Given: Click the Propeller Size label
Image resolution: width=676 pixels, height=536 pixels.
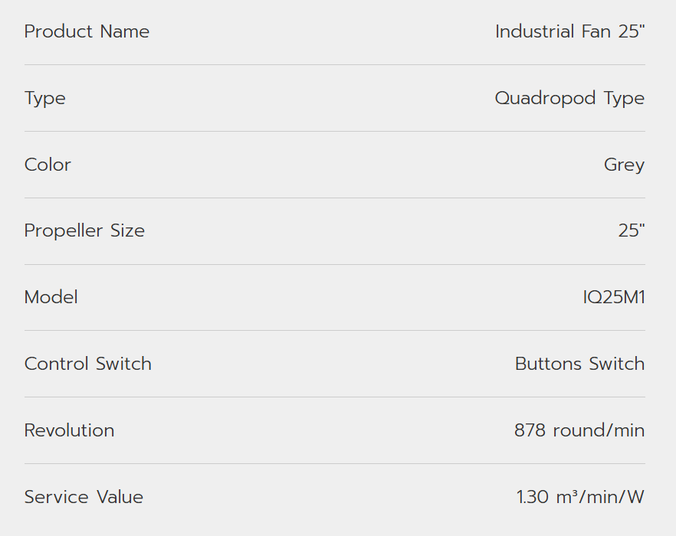Looking at the screenshot, I should click(84, 230).
